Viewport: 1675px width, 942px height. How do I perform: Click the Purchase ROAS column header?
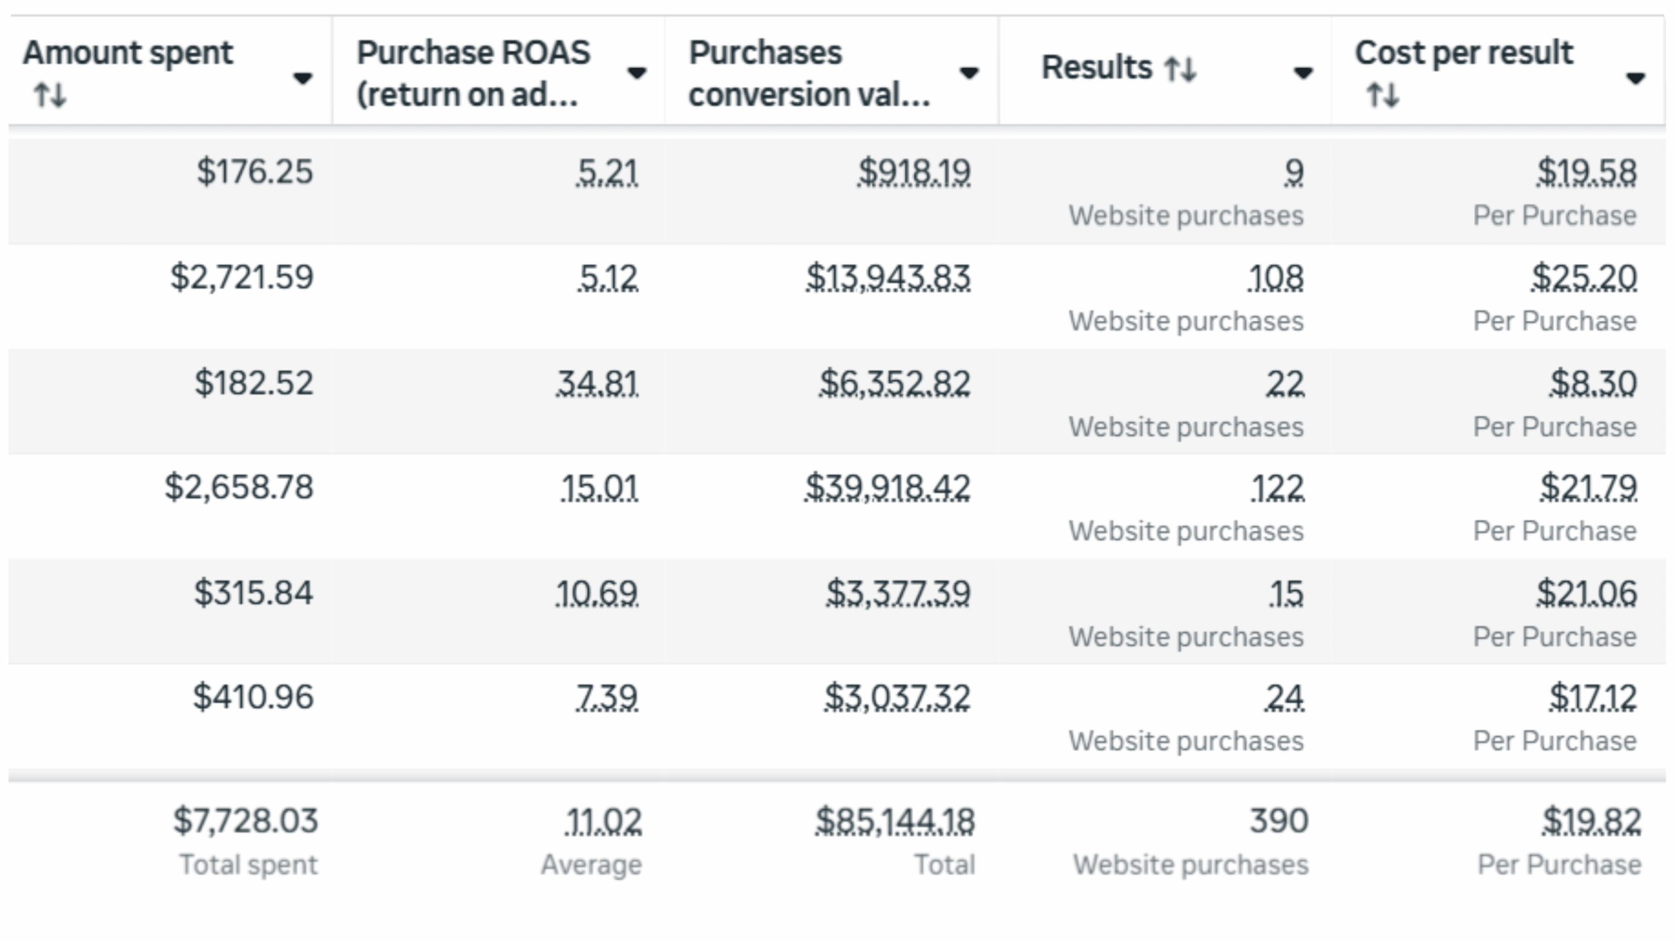(472, 72)
